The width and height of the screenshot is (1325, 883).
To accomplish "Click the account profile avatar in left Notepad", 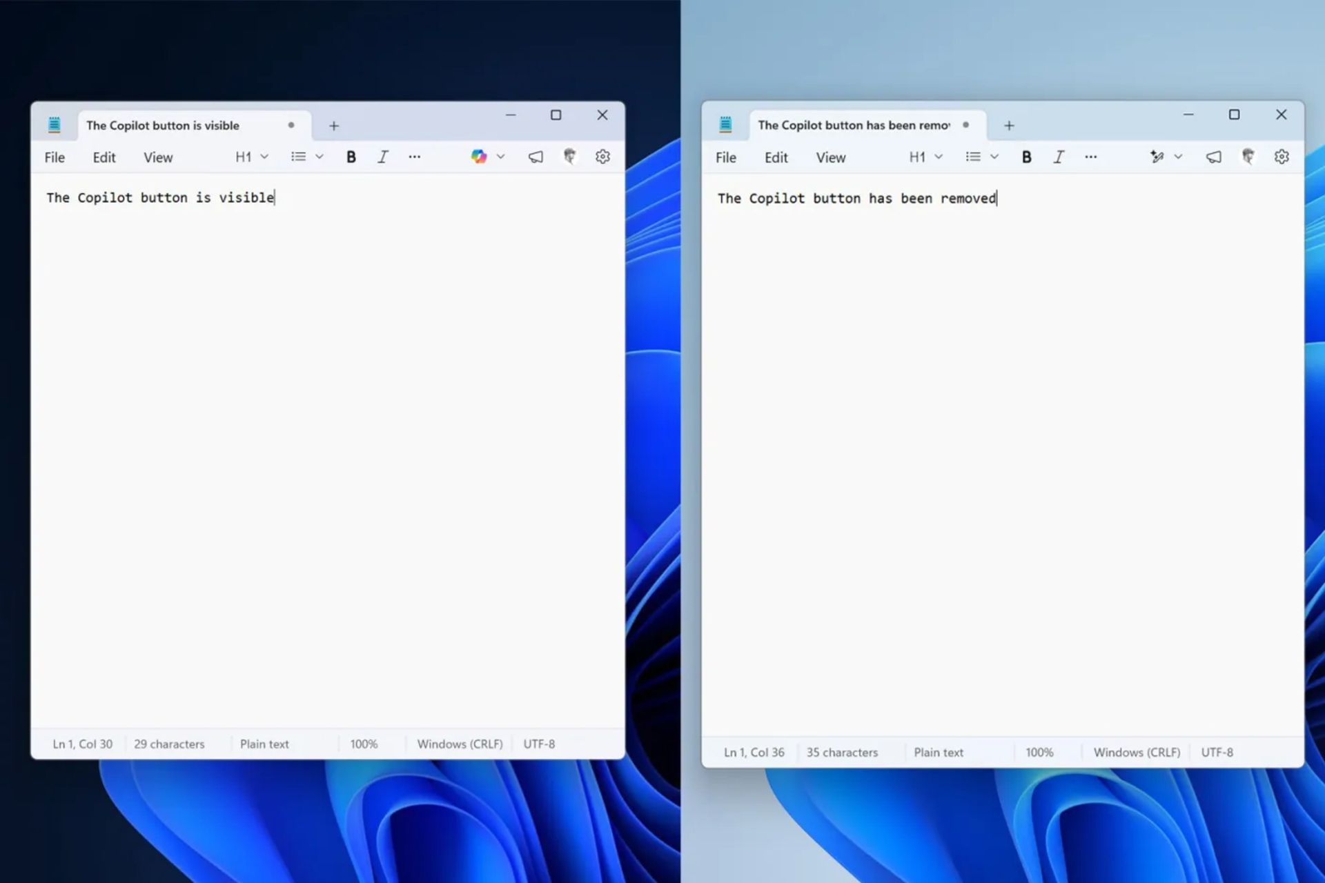I will coord(569,157).
